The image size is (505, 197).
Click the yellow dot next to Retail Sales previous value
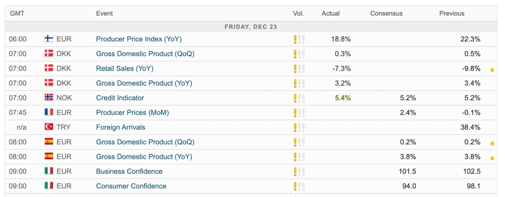tap(492, 70)
